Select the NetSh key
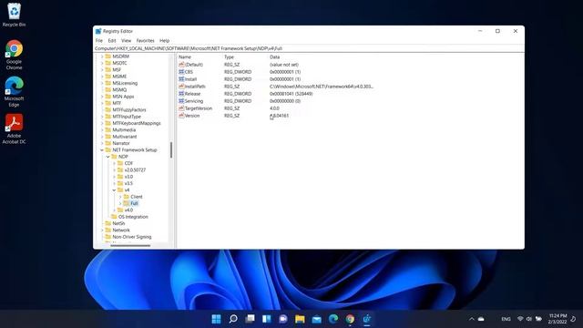Screen dimensions: 583x328 (x=118, y=223)
